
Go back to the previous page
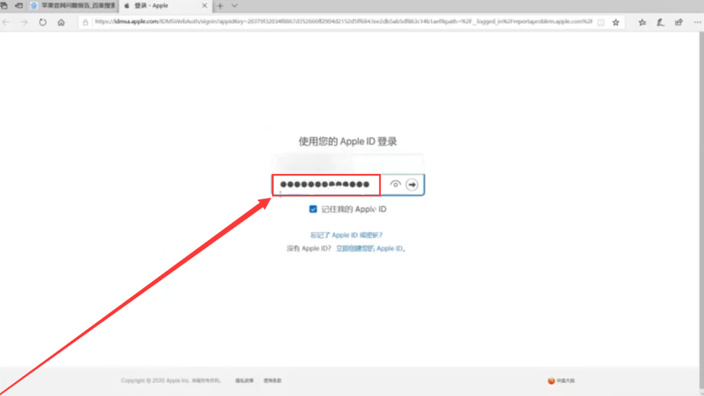pyautogui.click(x=6, y=22)
